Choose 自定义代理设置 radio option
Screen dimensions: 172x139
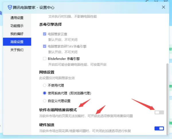click(x=44, y=101)
